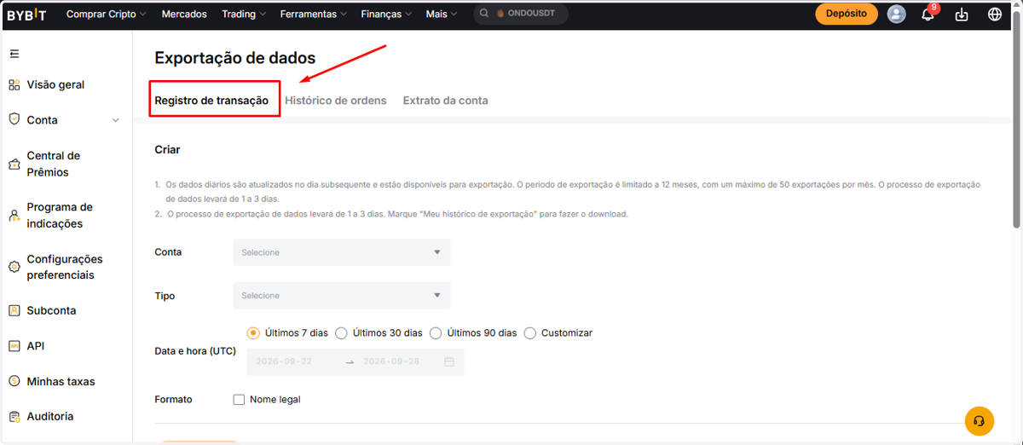Open the support headset chat button

point(980,421)
